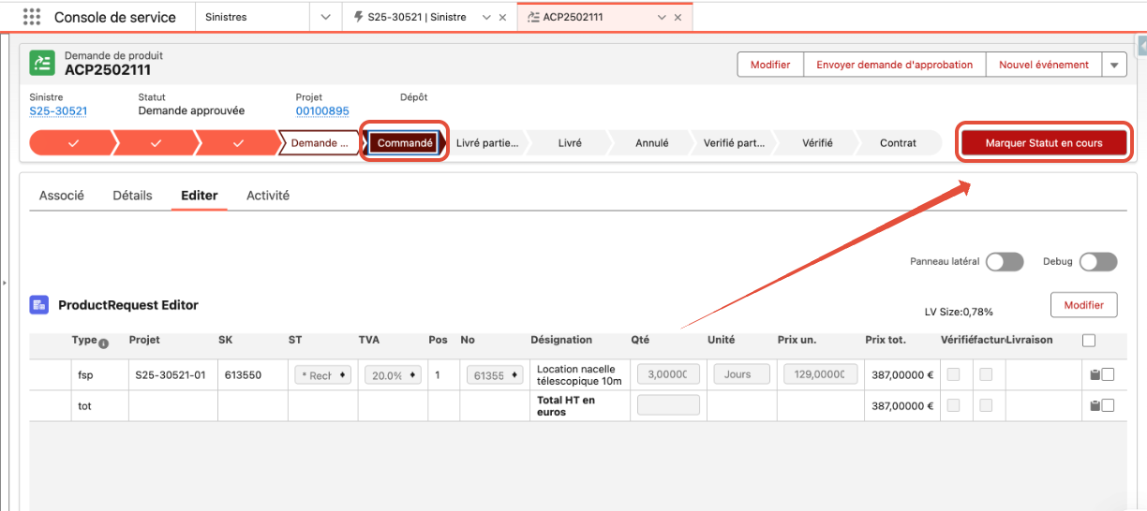Image resolution: width=1147 pixels, height=511 pixels.
Task: Click the lightning icon on S25-30521 tab
Action: [x=359, y=18]
